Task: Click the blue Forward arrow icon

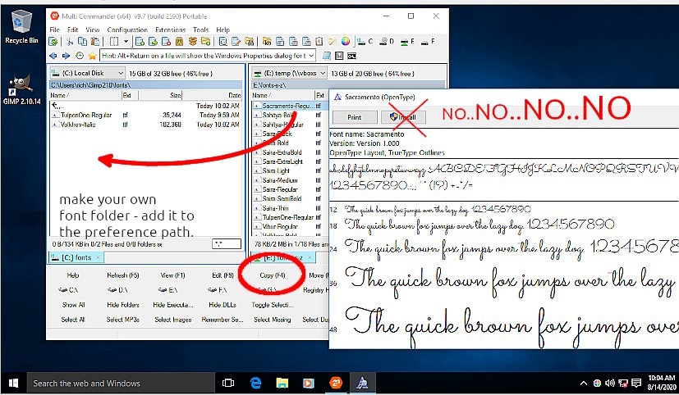Action: tap(67, 56)
